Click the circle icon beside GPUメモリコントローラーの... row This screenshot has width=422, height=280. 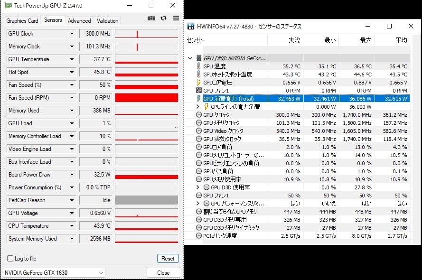point(199,155)
